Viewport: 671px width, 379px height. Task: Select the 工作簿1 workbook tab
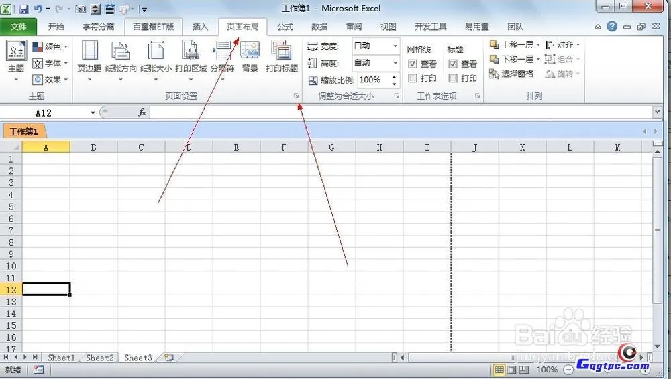(24, 131)
